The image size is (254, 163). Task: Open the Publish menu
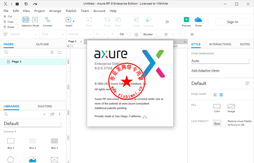[x=71, y=11]
